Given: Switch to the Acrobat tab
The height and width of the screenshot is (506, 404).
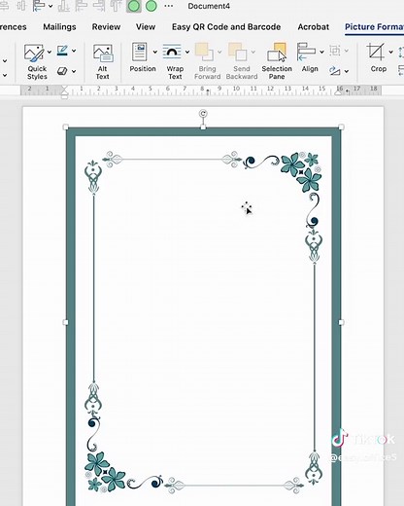Looking at the screenshot, I should [314, 27].
